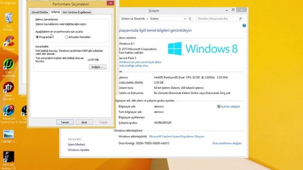Switch to Veri Yürütme Engellemesi tab
This screenshot has width=303, height=170.
coord(77,12)
